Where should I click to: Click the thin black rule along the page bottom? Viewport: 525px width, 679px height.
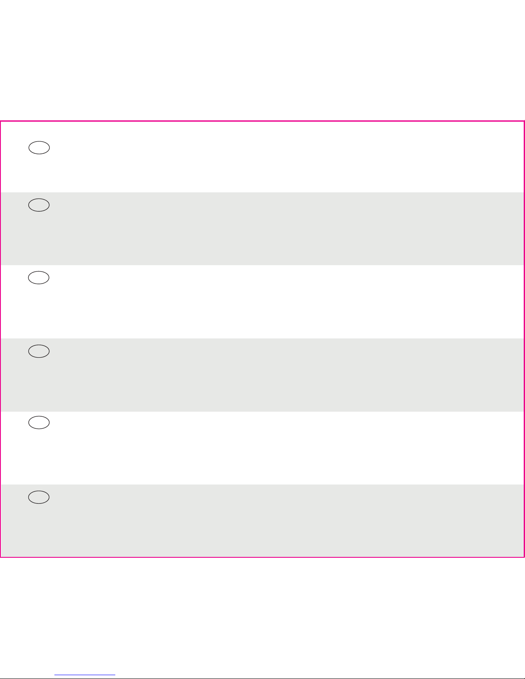coord(262,678)
